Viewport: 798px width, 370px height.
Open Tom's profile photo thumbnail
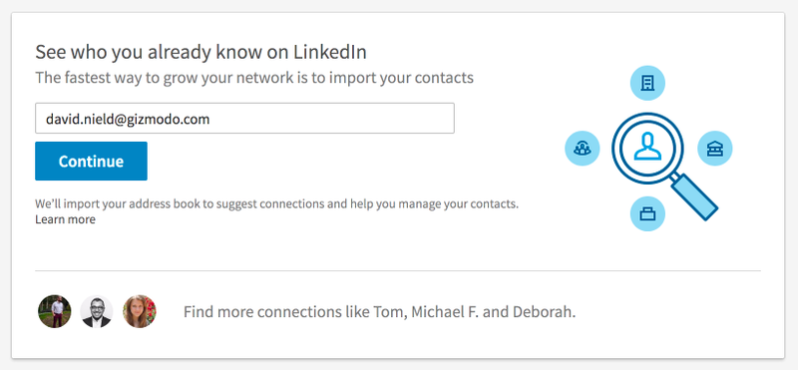pyautogui.click(x=55, y=311)
